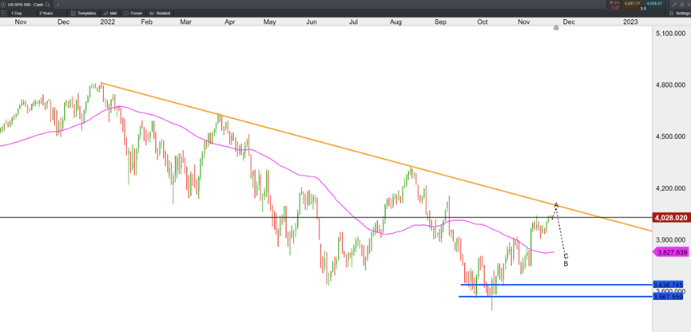Open chart Settings with the gear icon
This screenshot has height=332, width=691.
click(x=679, y=14)
